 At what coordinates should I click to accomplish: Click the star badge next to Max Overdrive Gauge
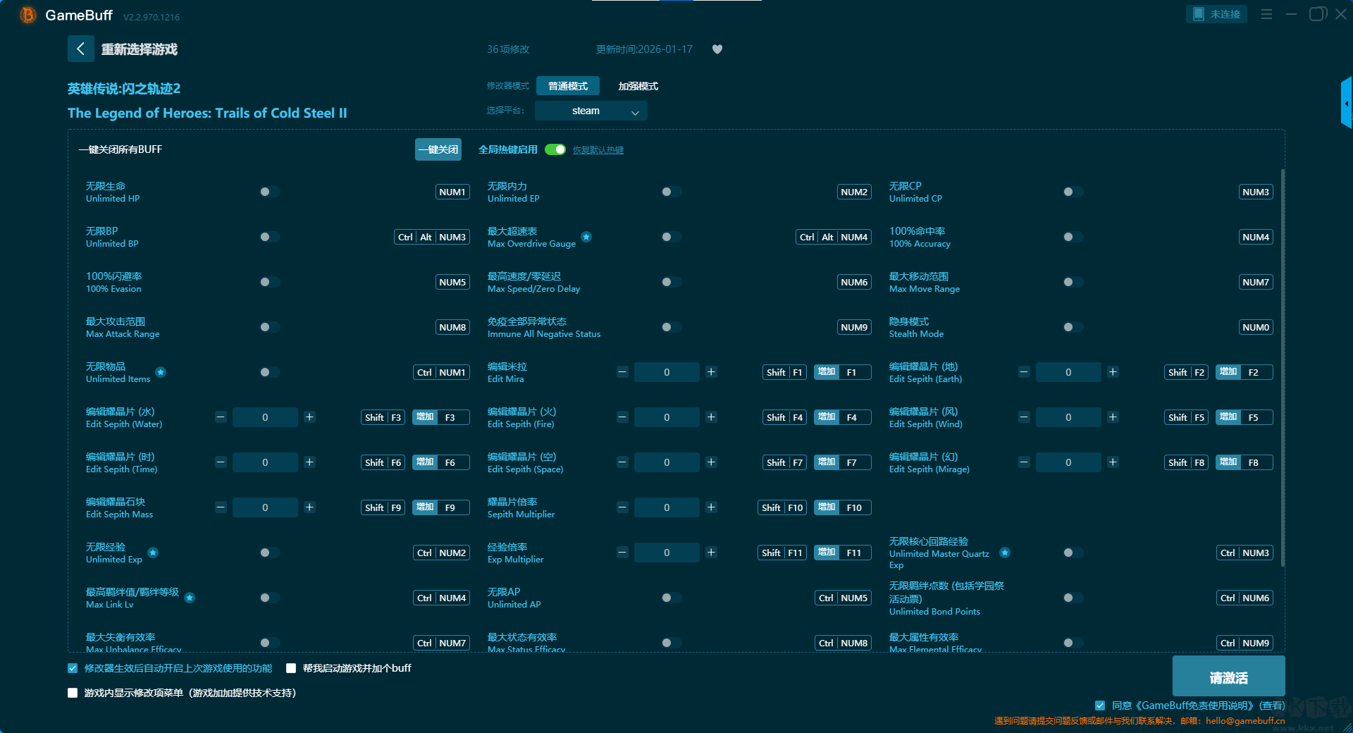(x=586, y=237)
